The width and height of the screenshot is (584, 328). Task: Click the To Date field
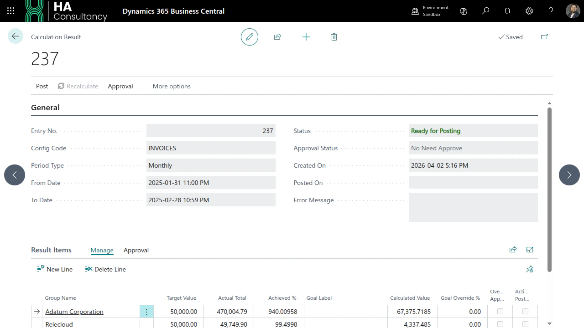[x=211, y=200]
